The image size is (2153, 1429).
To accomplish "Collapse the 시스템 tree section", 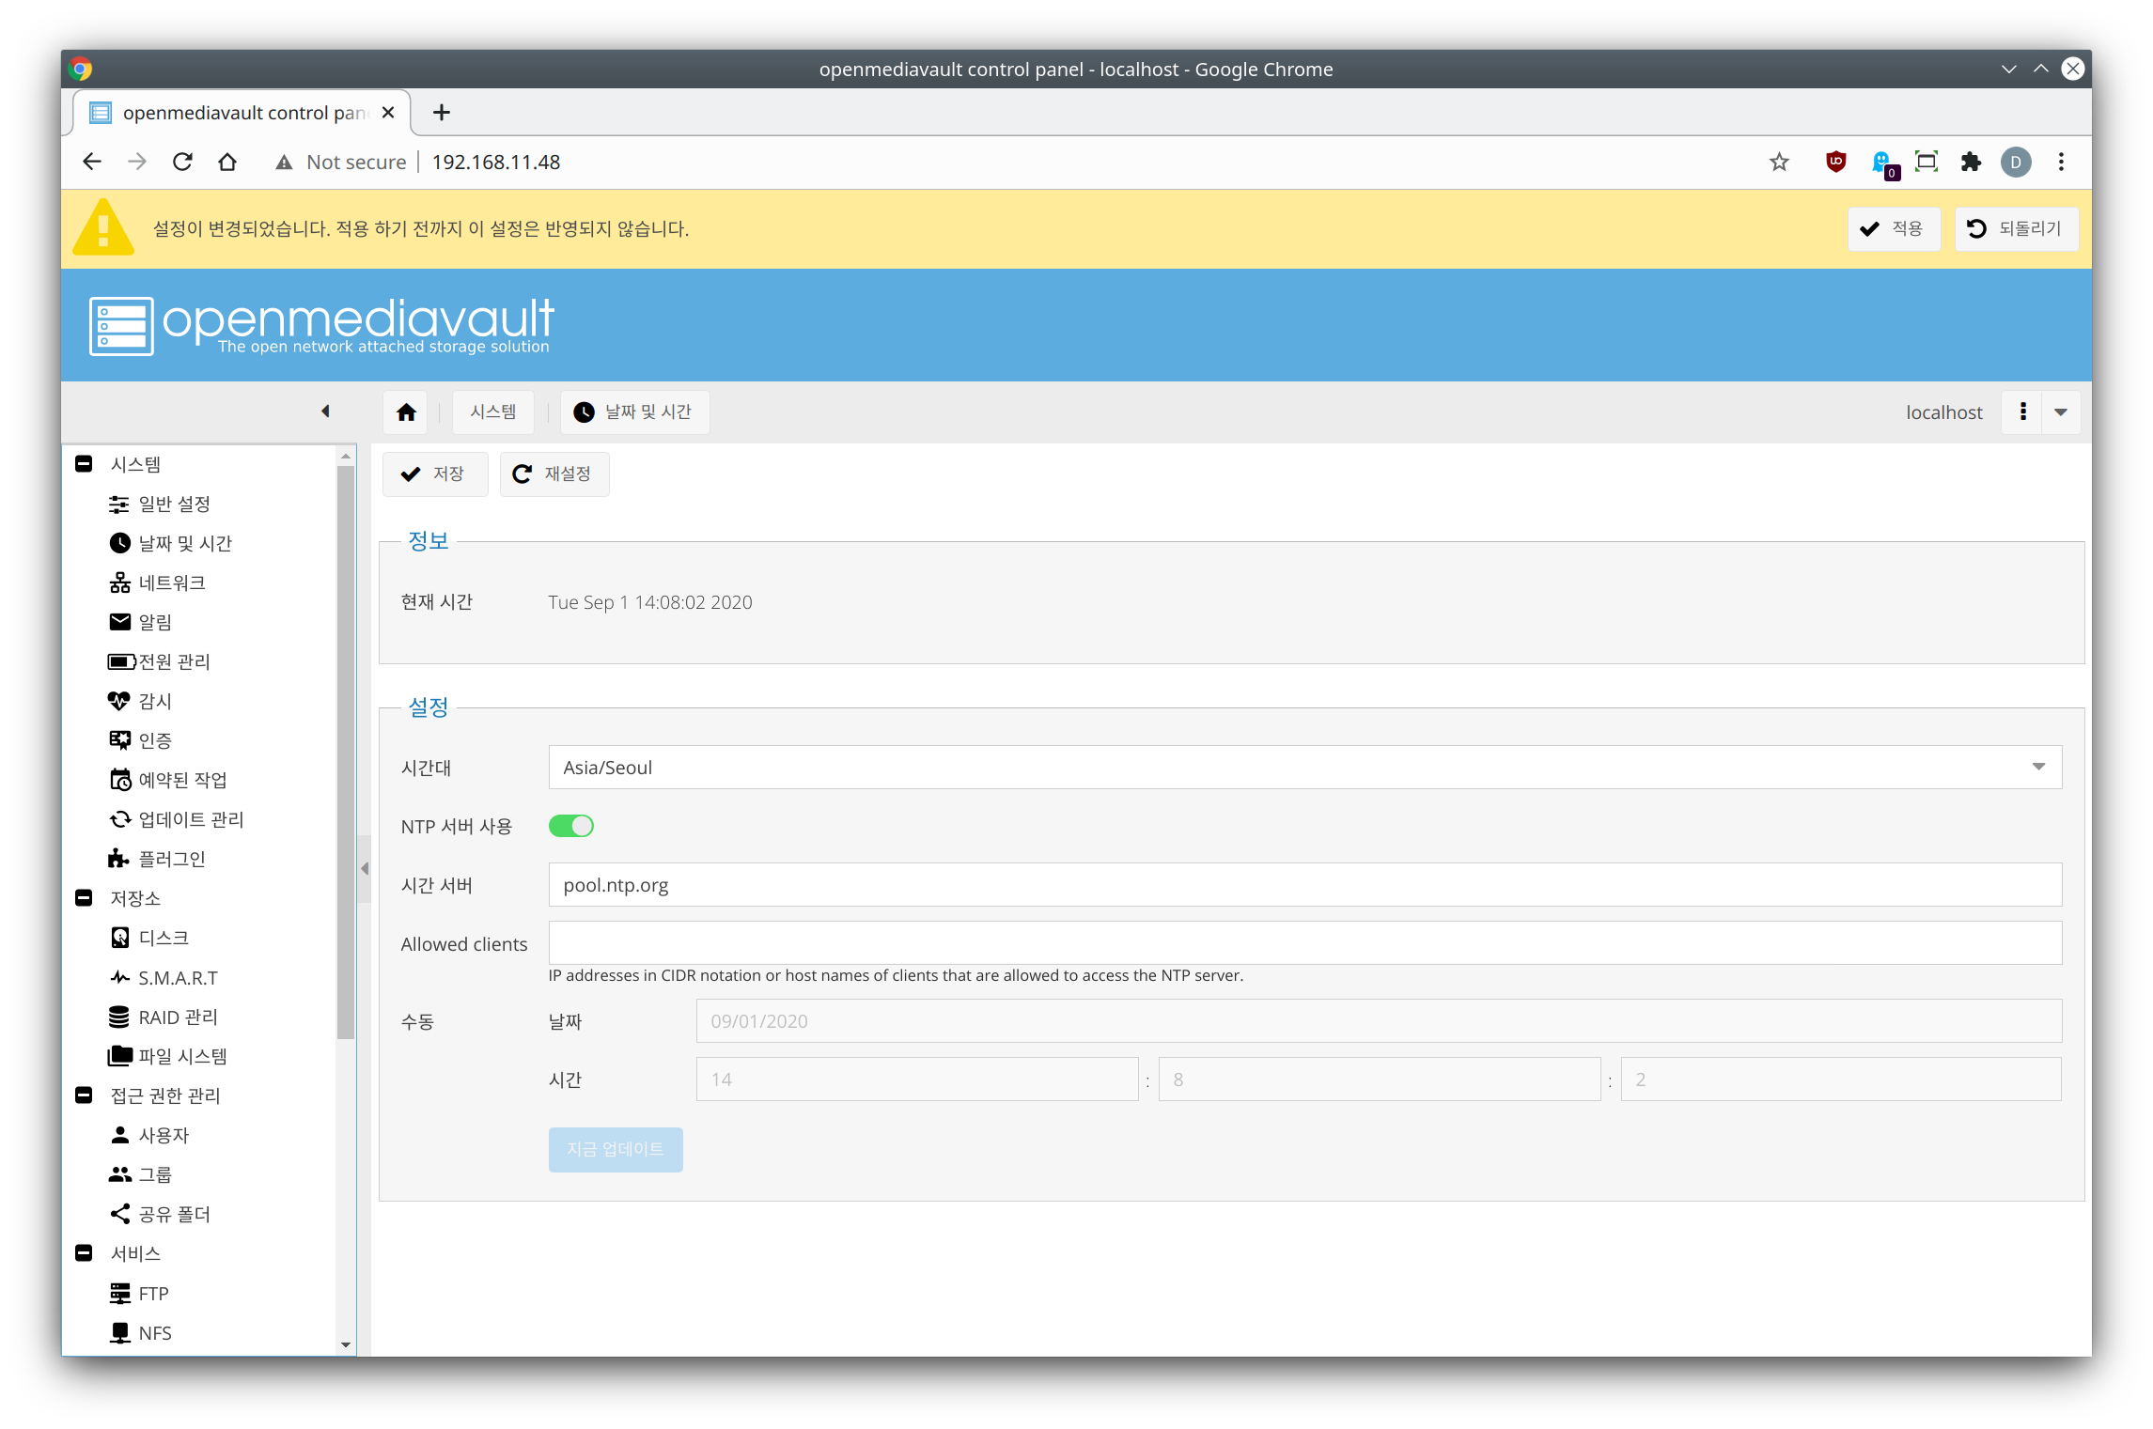I will point(84,464).
